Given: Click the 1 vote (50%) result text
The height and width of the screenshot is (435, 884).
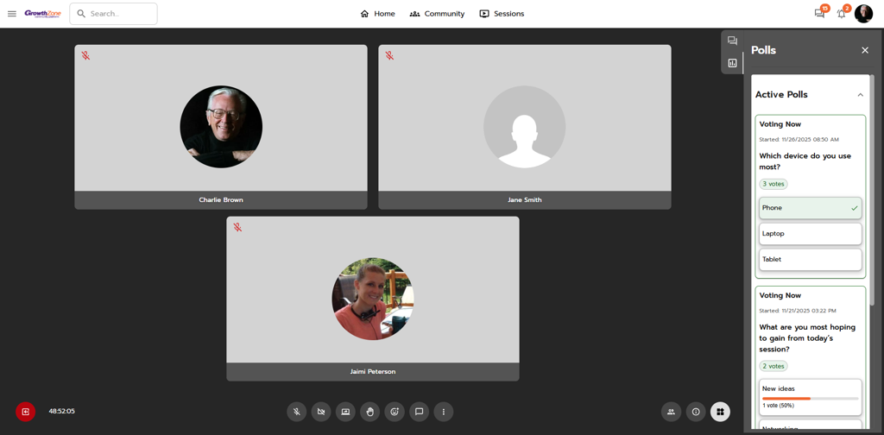Looking at the screenshot, I should [x=778, y=406].
